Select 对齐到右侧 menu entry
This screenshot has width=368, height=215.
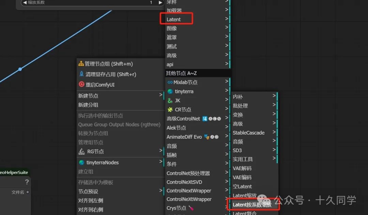(120, 210)
